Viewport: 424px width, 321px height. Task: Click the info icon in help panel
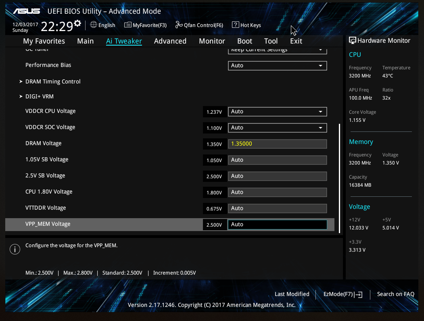coord(15,249)
